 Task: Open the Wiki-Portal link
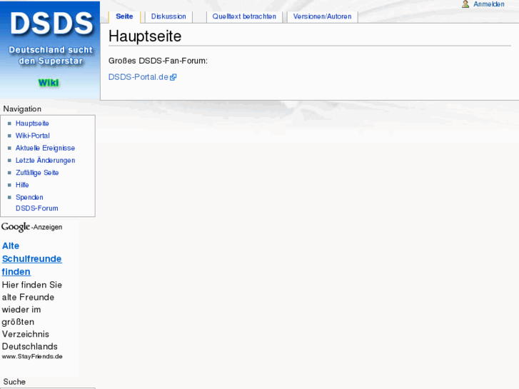click(x=32, y=136)
